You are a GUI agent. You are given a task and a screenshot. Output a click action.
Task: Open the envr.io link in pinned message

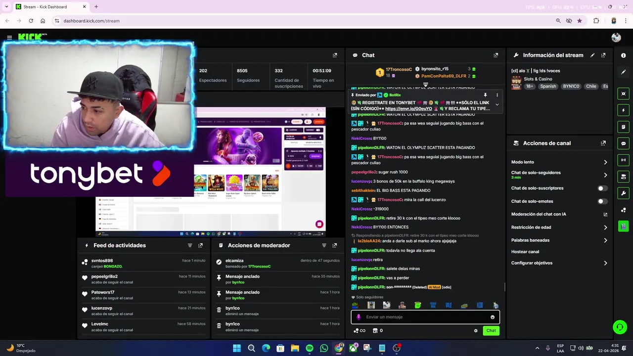(x=408, y=109)
